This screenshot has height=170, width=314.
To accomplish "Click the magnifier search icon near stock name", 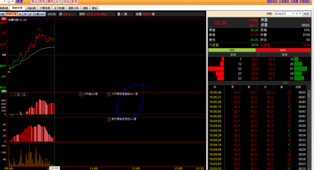I will pyautogui.click(x=8, y=1).
